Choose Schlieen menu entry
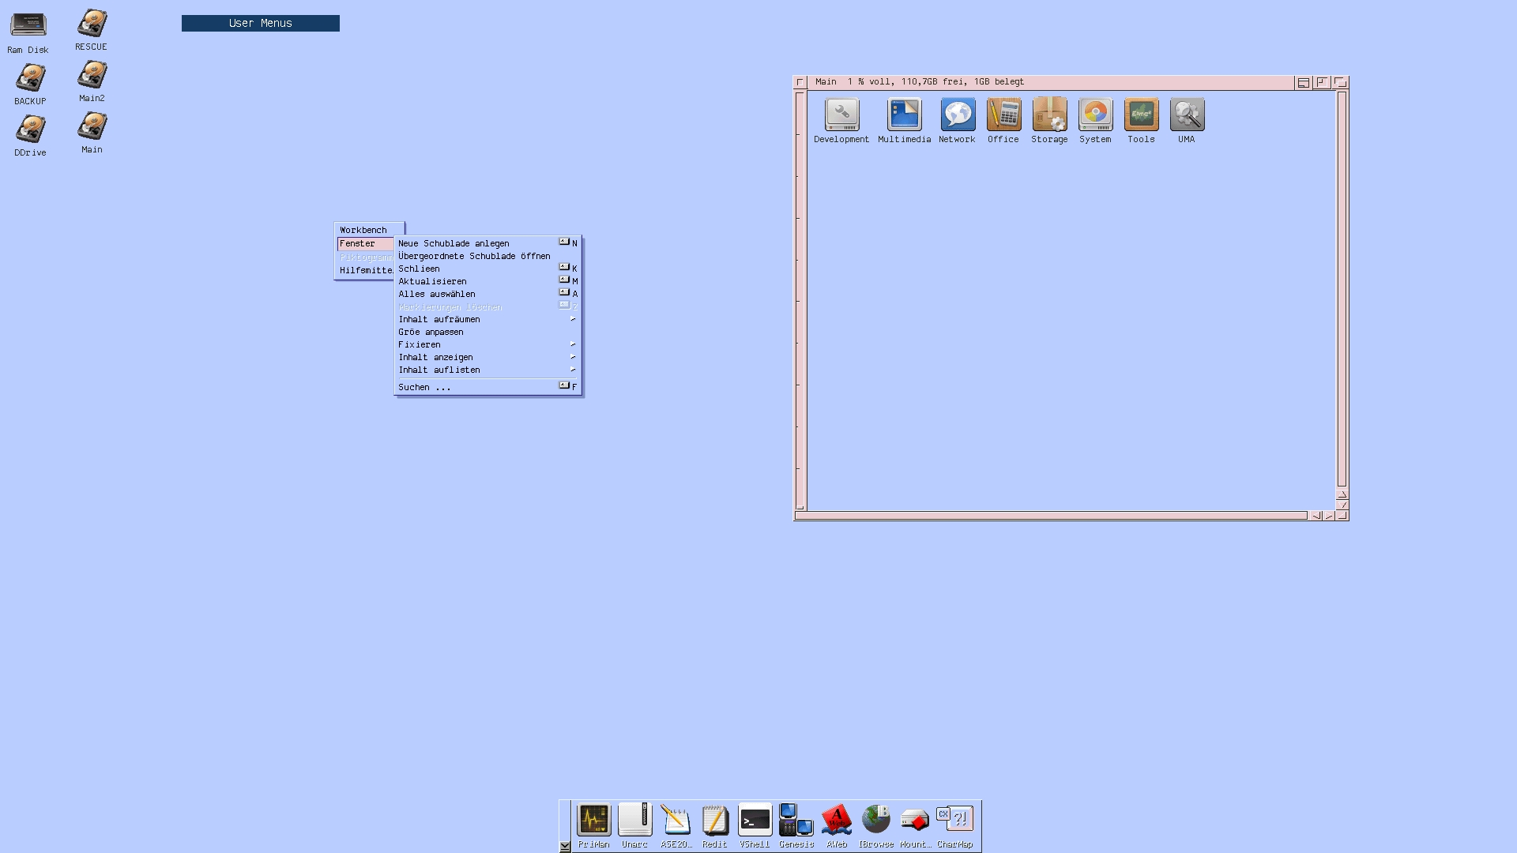The height and width of the screenshot is (853, 1517). tap(487, 269)
